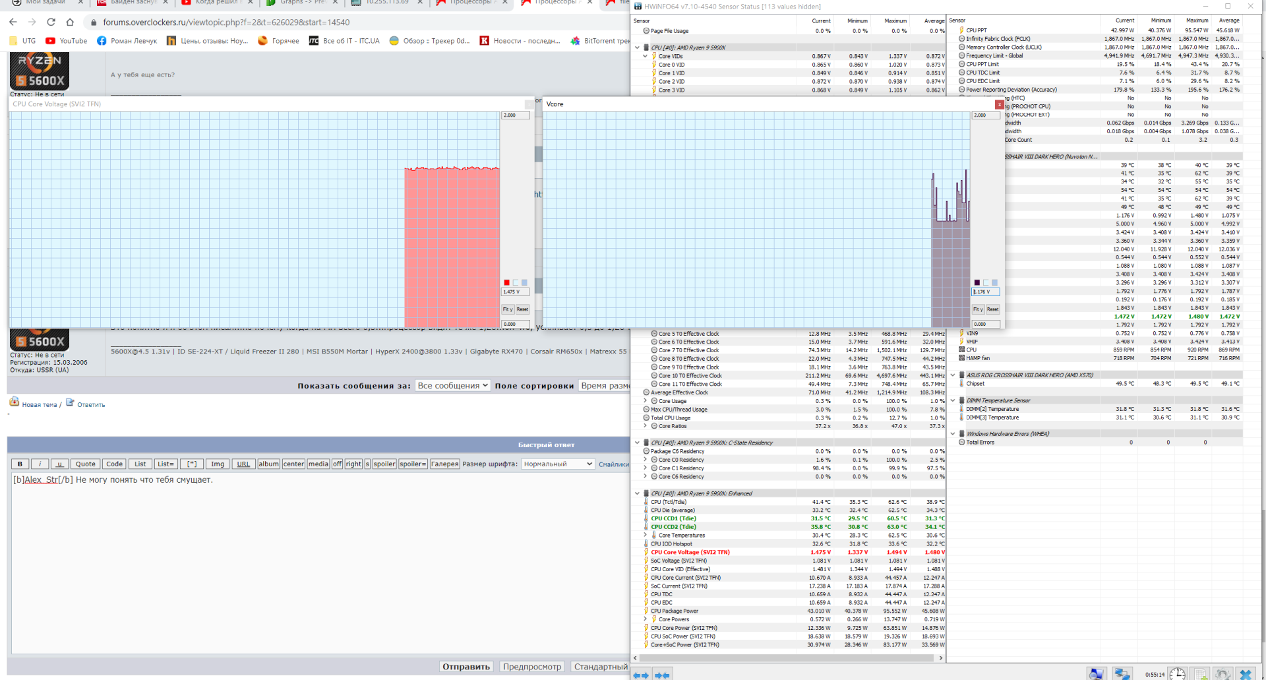Collapse the CPU Ryzen 9 5900X Enhanced group

[x=637, y=493]
